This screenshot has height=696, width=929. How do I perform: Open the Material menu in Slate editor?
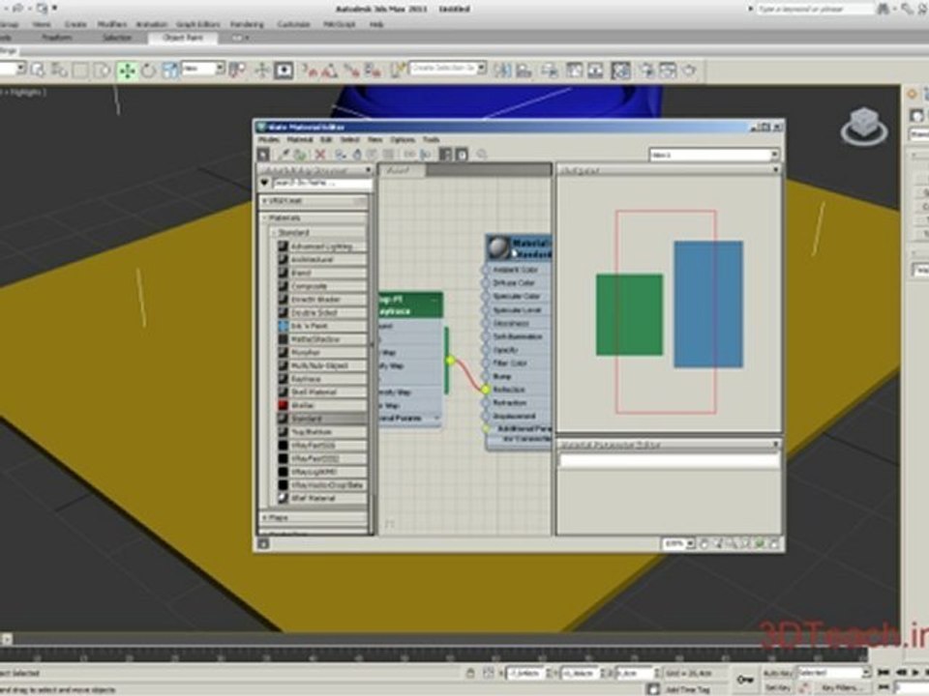[300, 139]
